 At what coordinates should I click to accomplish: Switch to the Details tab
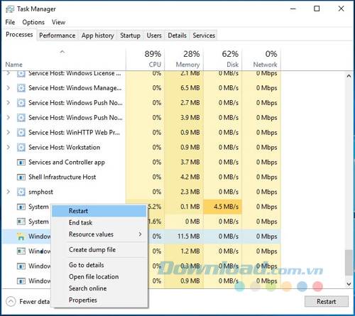pyautogui.click(x=177, y=36)
